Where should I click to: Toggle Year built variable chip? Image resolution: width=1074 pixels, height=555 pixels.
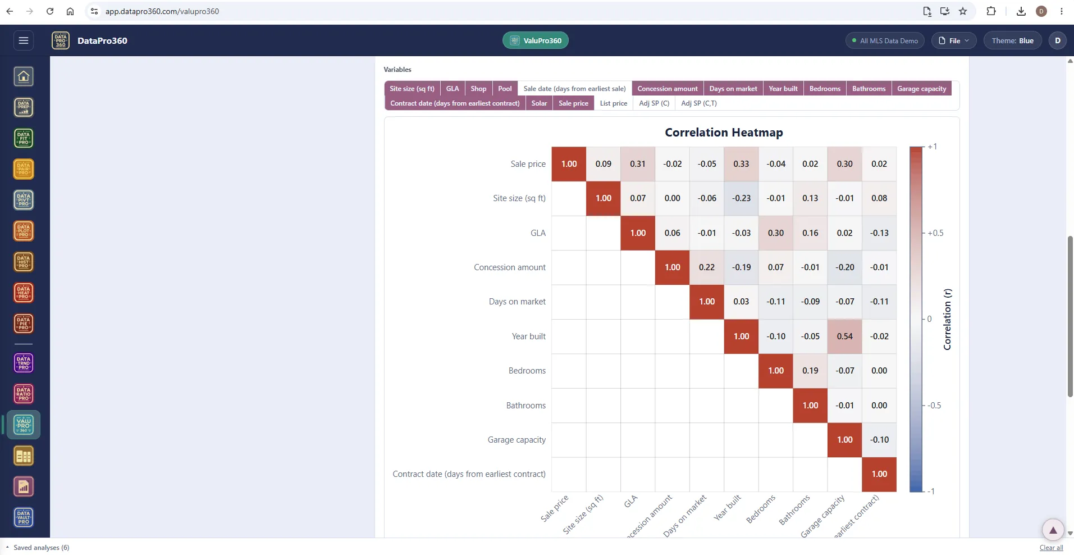tap(783, 89)
